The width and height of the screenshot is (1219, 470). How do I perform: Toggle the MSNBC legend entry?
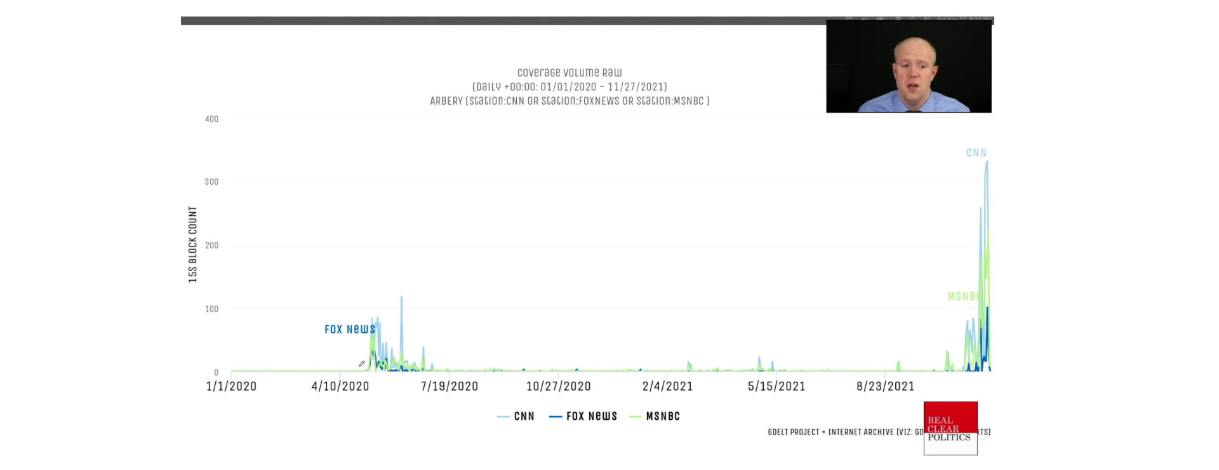tap(654, 417)
